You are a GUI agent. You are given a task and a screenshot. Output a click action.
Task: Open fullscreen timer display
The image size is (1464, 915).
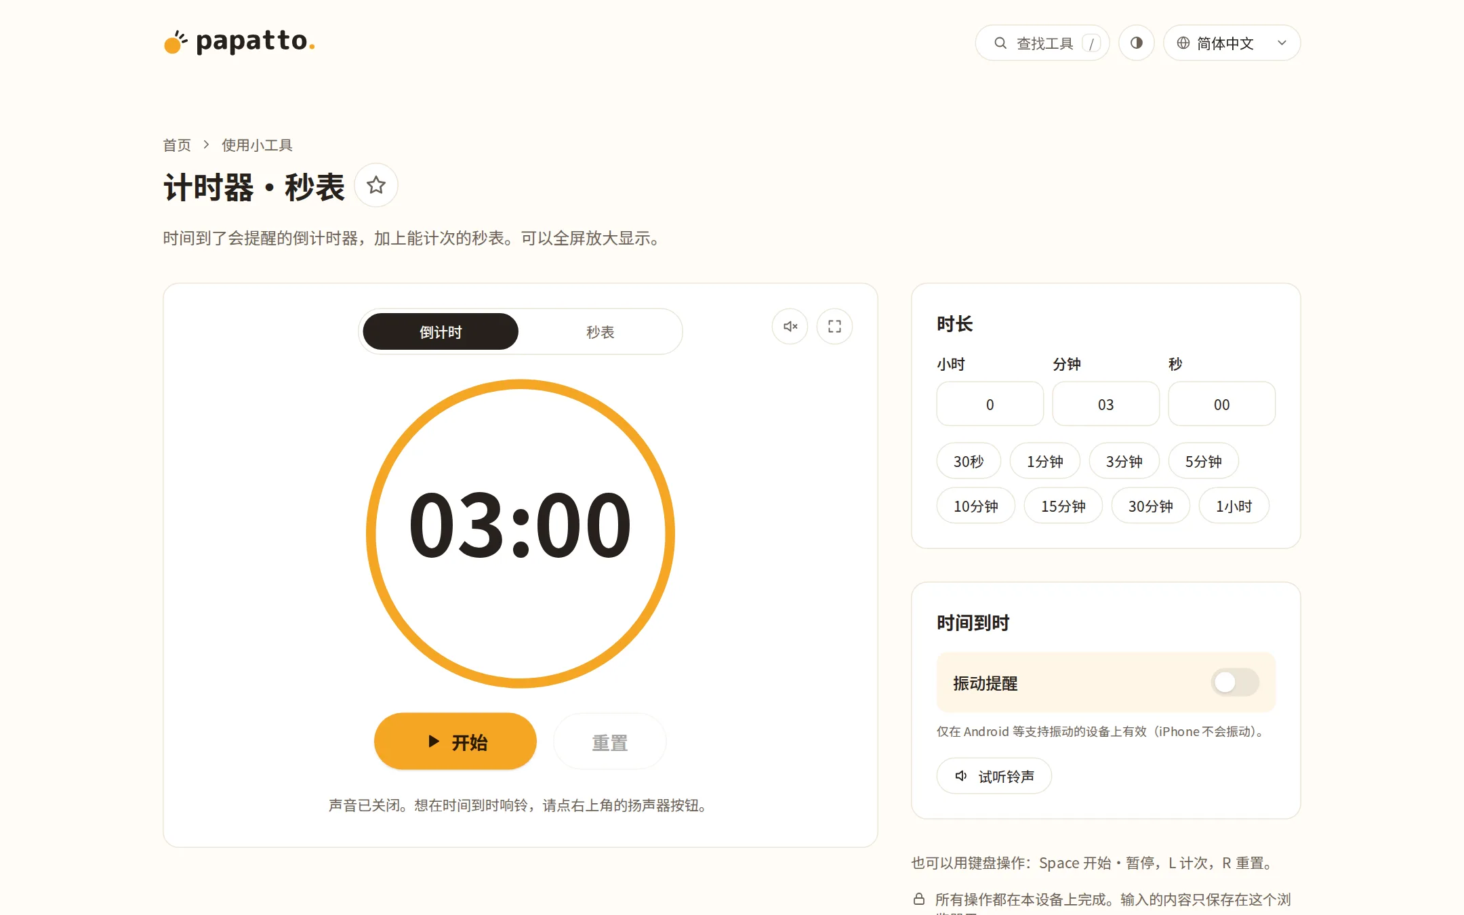pos(834,327)
